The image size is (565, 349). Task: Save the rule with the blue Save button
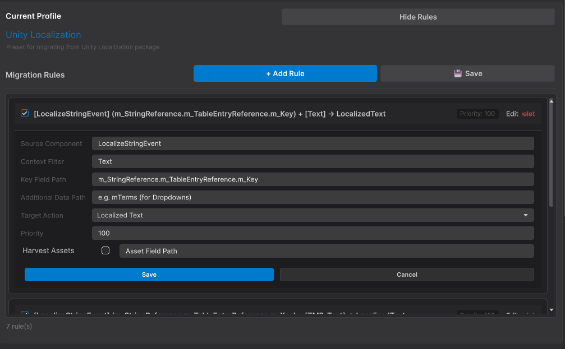tap(149, 274)
